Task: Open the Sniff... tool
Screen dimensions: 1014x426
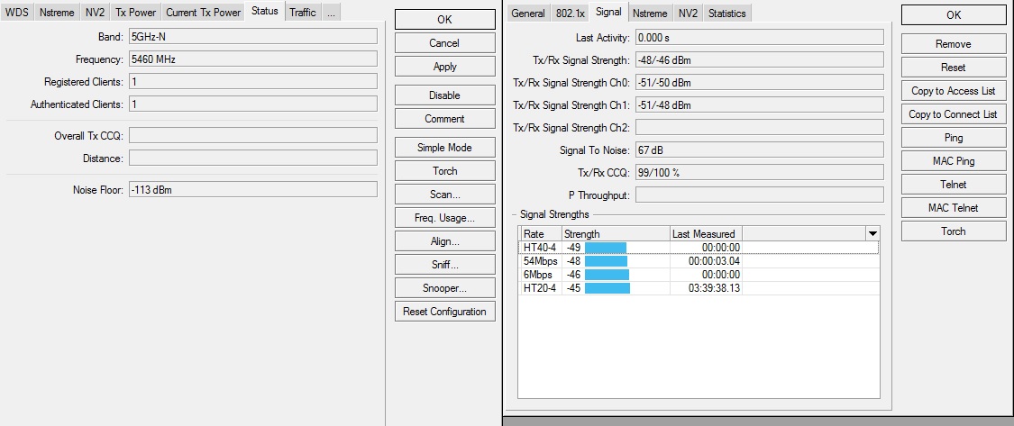Action: pyautogui.click(x=445, y=265)
